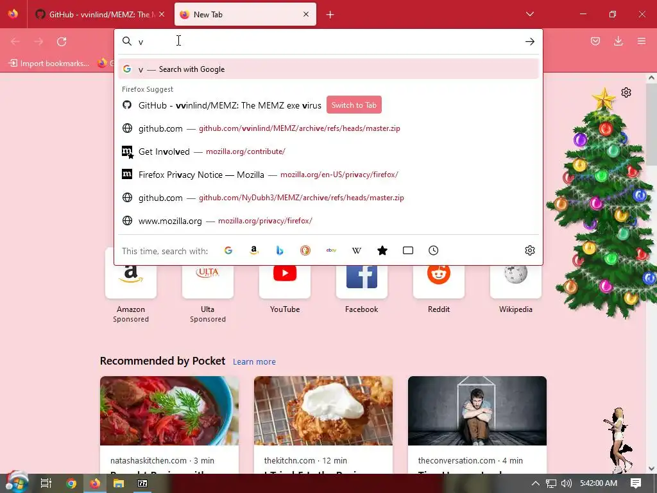Viewport: 657px width, 493px height.
Task: Open NyDubh3 MEMZ master.zip suggestion
Action: (x=328, y=198)
